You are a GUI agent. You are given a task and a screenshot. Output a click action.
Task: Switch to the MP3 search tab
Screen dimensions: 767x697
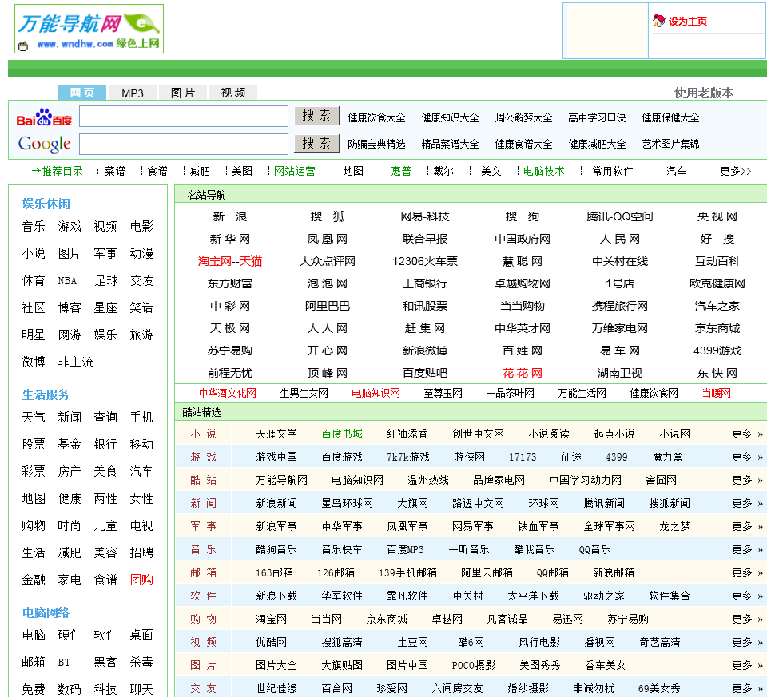[133, 93]
